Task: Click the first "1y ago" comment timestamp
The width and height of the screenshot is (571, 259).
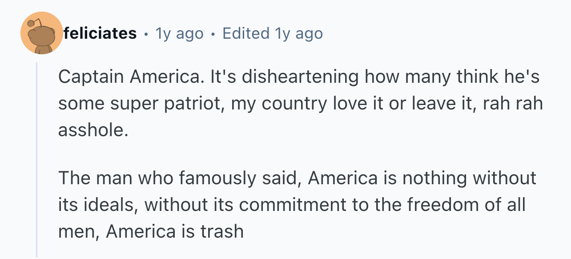Action: click(x=179, y=33)
